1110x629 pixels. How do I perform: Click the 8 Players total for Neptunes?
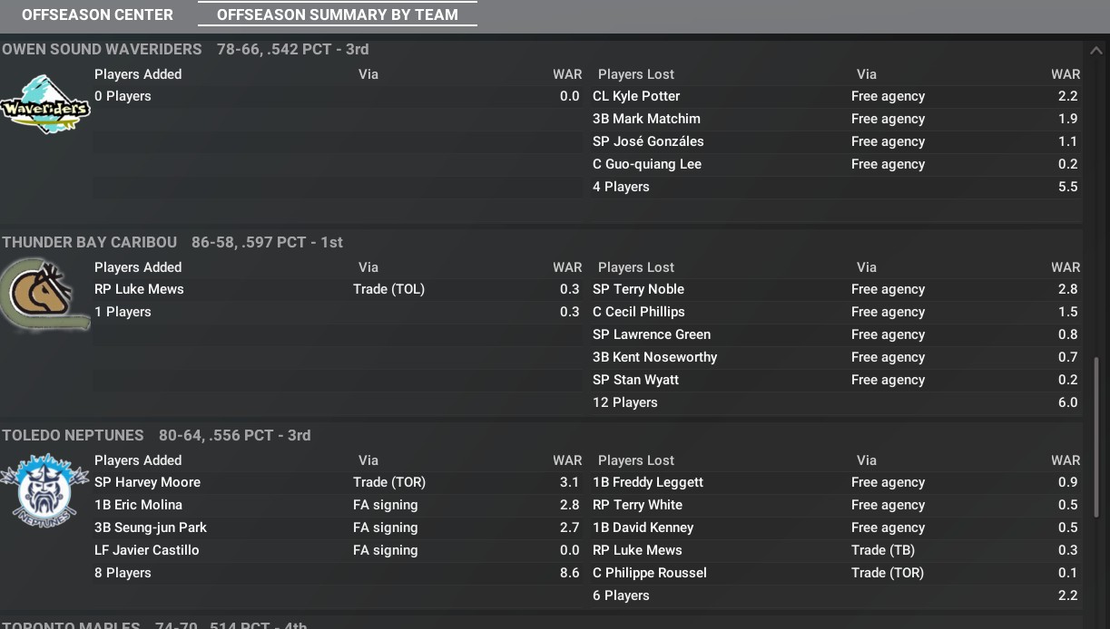[123, 573]
